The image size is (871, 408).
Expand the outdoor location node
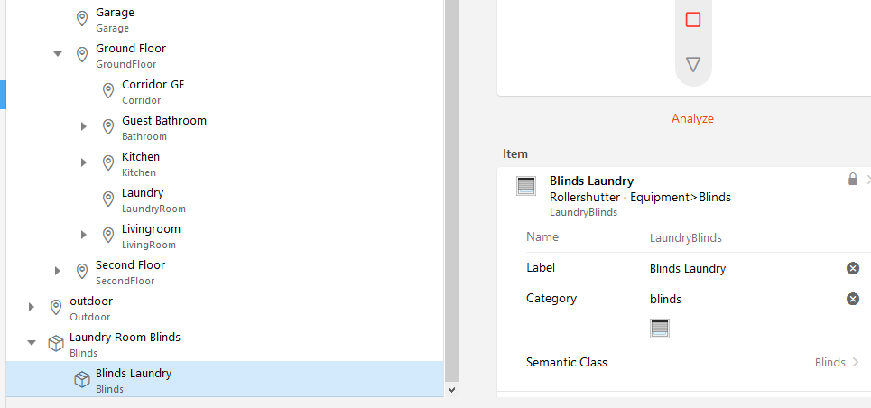[32, 307]
